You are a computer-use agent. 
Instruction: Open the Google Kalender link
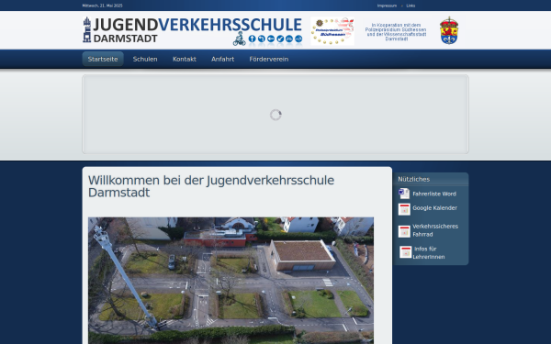coord(434,208)
